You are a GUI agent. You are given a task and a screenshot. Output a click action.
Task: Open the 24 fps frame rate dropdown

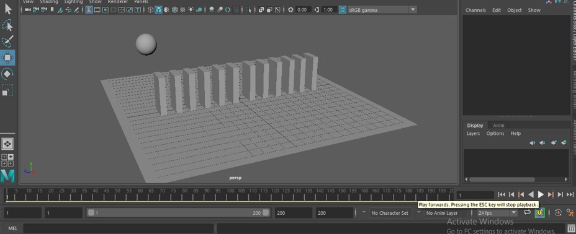pyautogui.click(x=497, y=213)
